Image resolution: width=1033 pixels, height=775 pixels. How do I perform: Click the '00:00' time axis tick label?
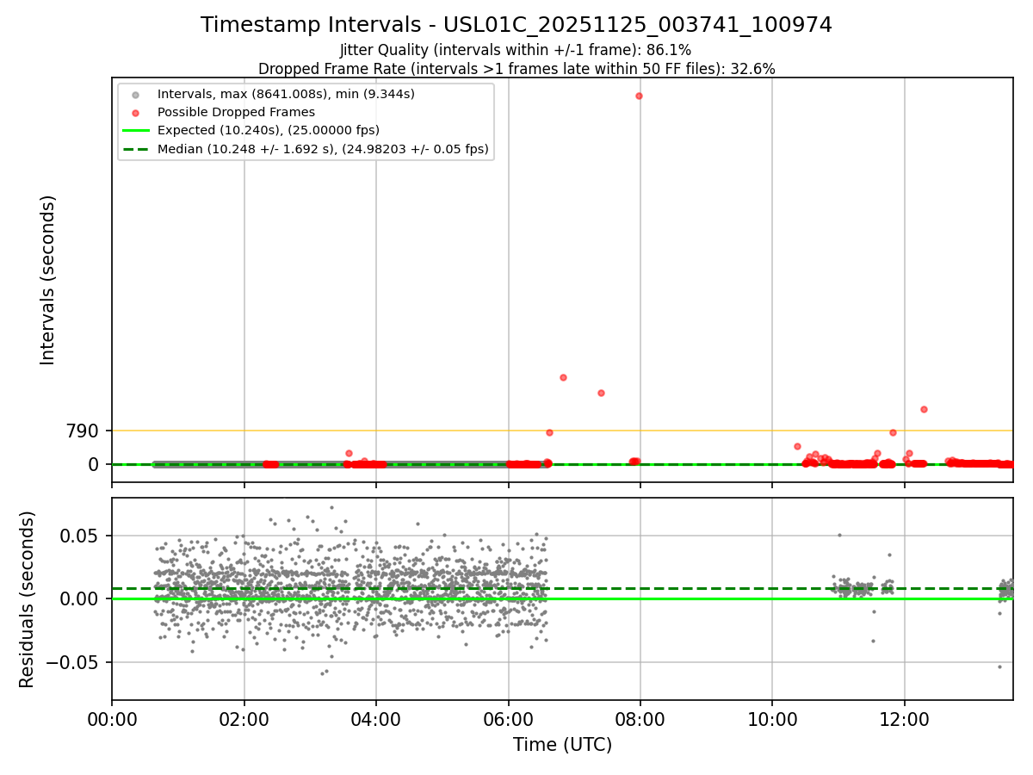(x=112, y=719)
